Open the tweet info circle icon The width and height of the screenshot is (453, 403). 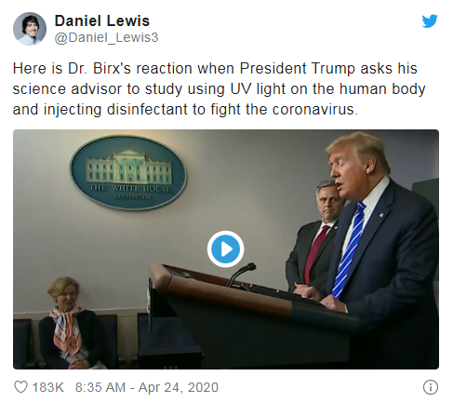click(x=431, y=387)
